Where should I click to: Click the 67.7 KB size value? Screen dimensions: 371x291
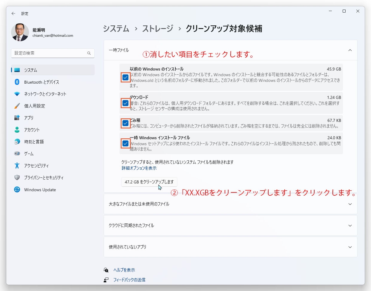pyautogui.click(x=334, y=120)
